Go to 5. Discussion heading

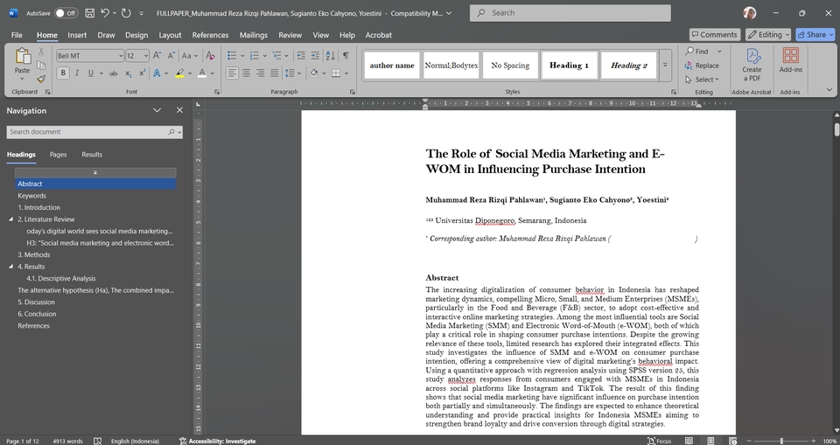36,302
